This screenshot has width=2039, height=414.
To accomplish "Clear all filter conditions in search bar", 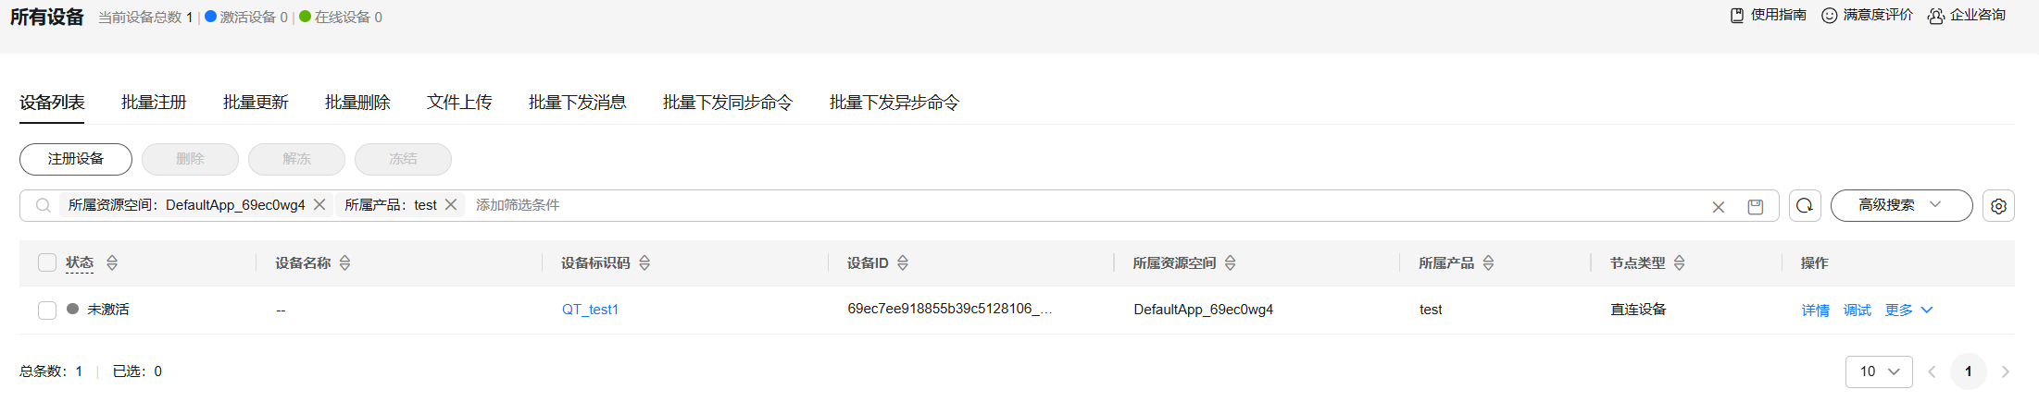I will 1719,207.
